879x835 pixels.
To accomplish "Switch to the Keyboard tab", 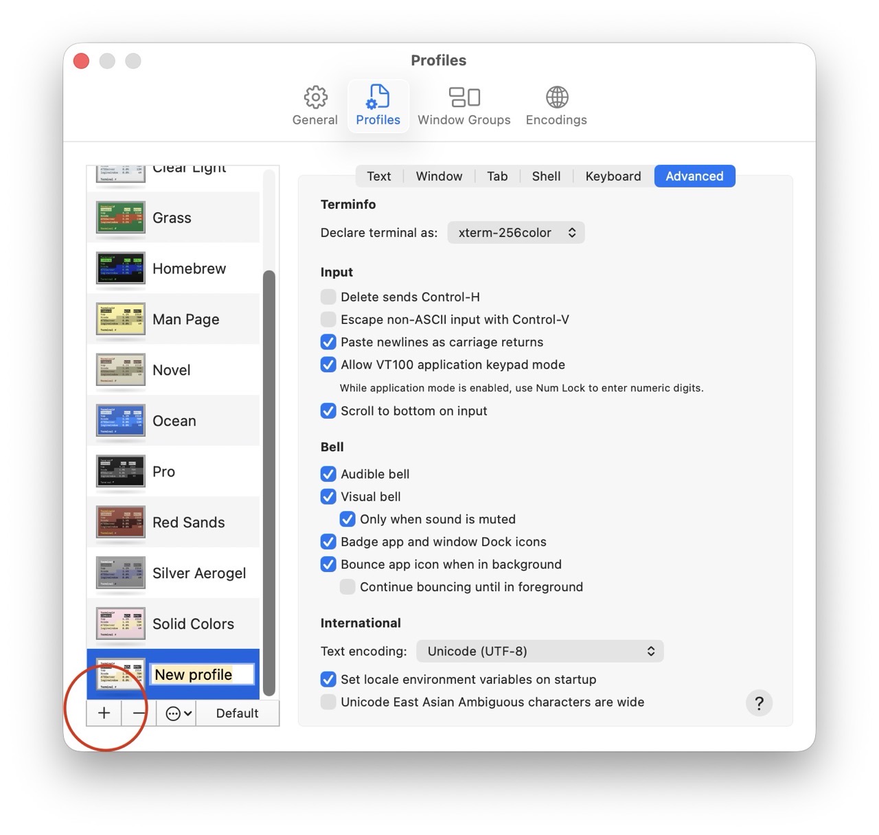I will pyautogui.click(x=613, y=176).
